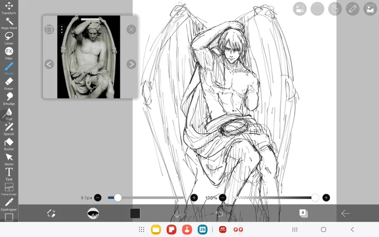
Task: Tap the square icon in reference window
Action: coord(49,30)
